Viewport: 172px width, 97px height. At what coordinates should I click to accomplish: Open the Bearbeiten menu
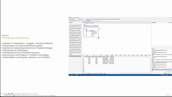90,19
